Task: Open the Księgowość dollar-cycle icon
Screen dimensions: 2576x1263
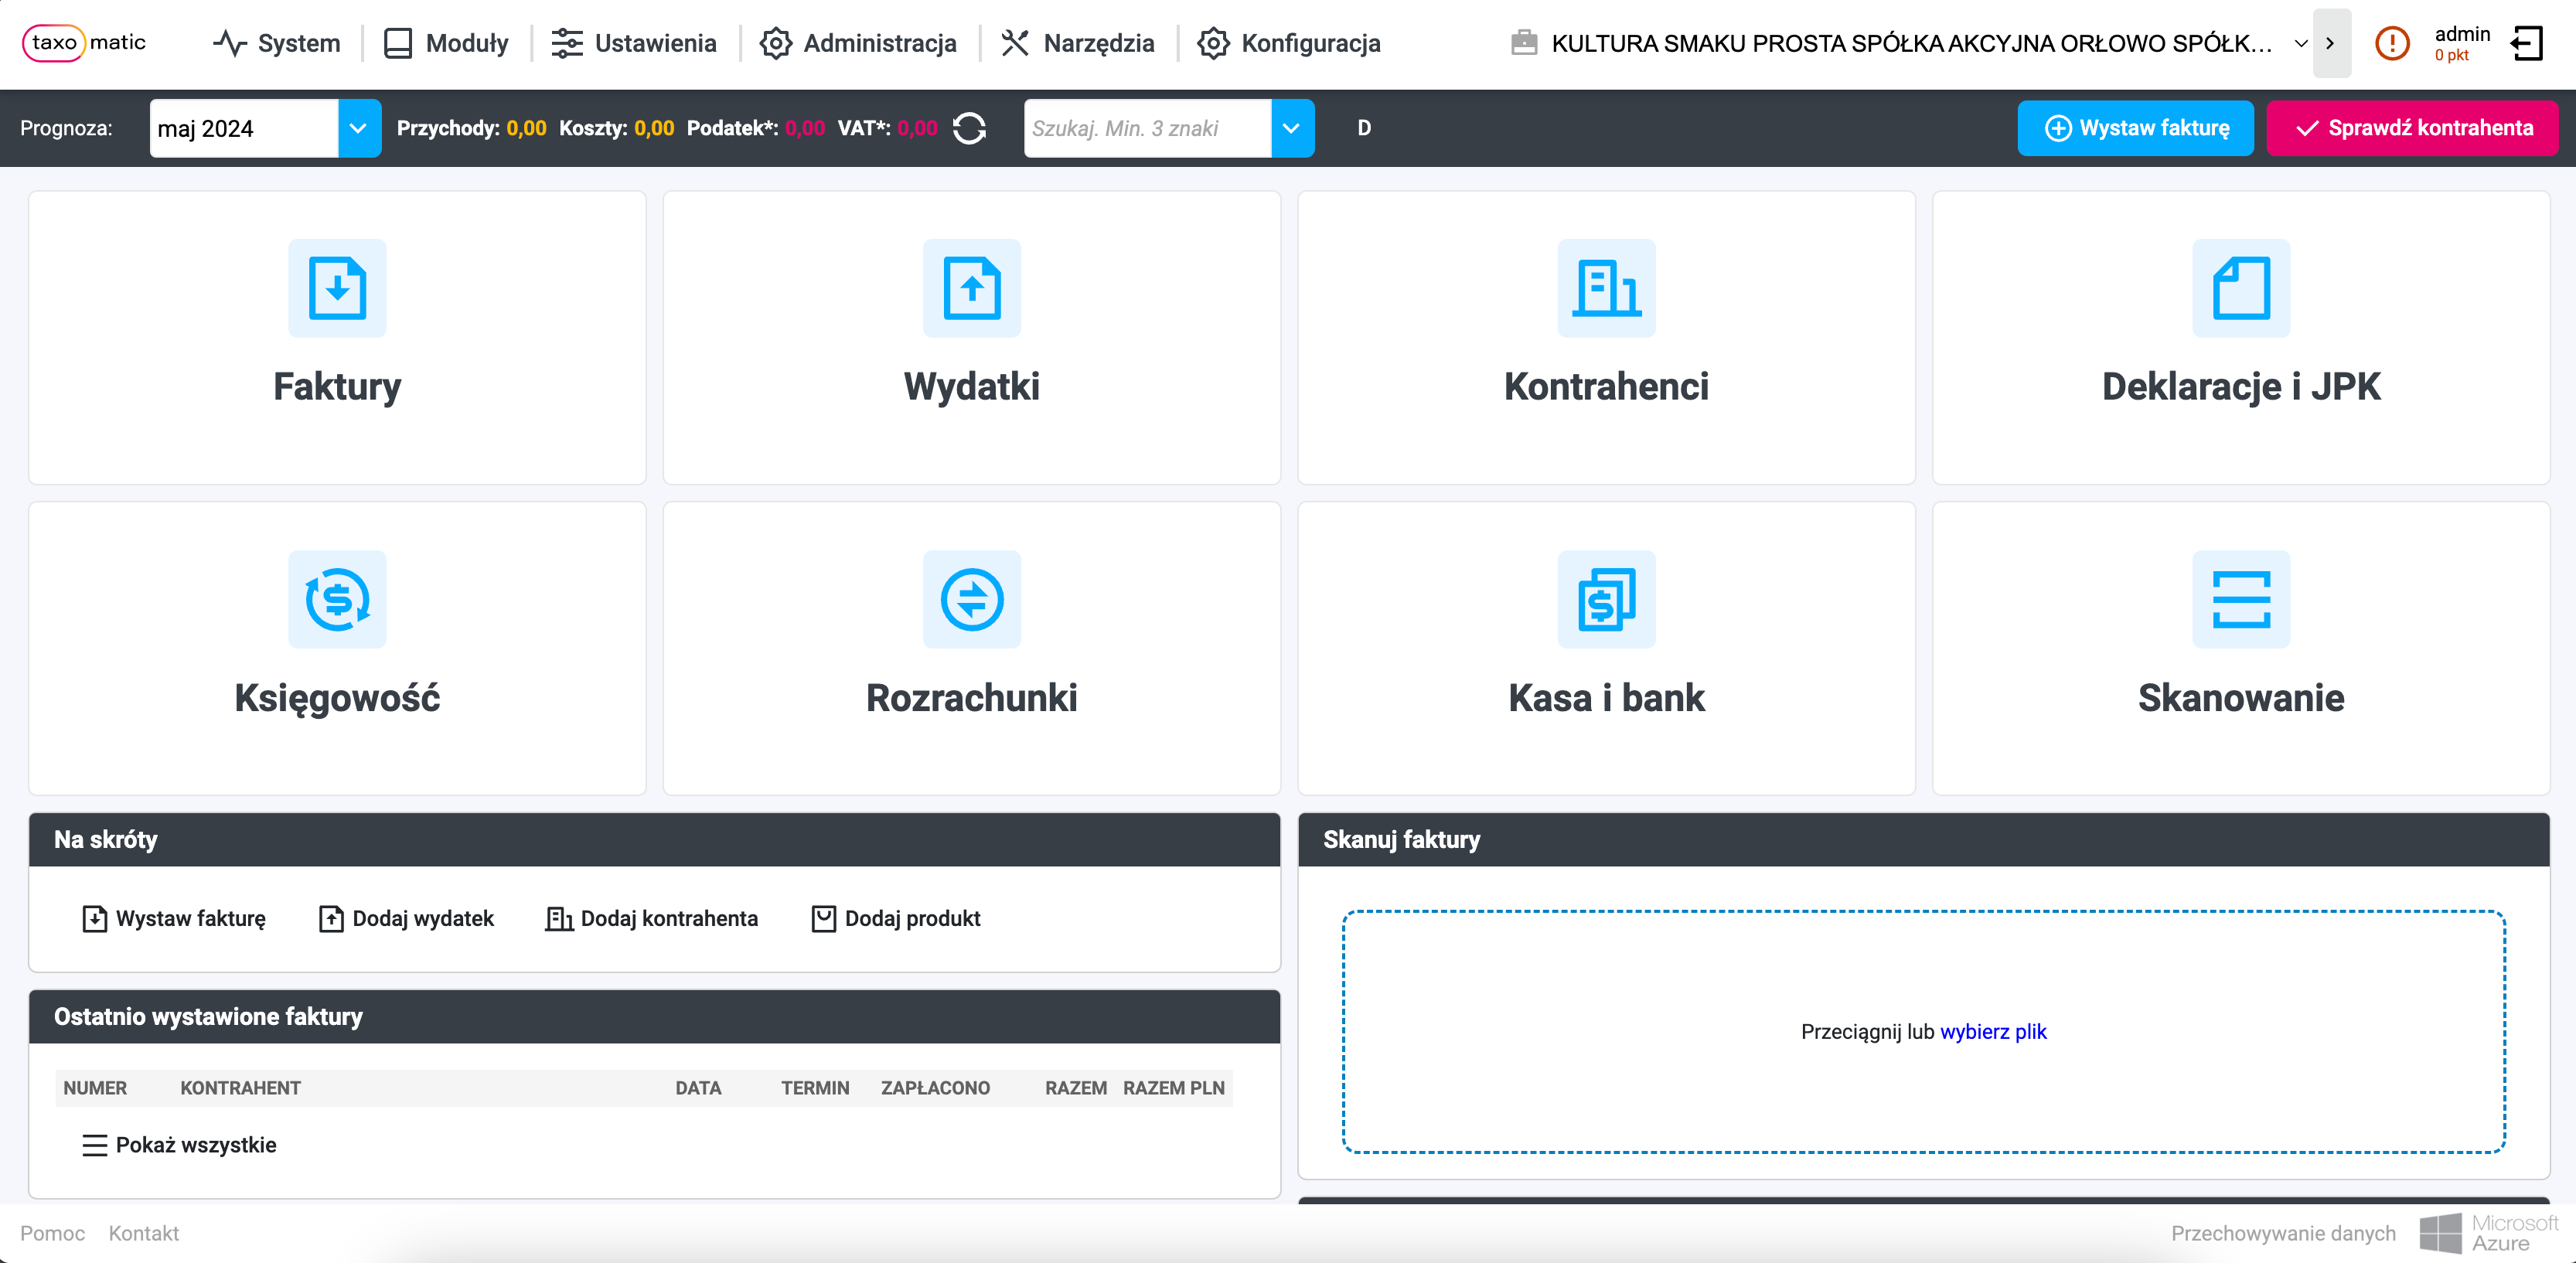Action: tap(337, 599)
